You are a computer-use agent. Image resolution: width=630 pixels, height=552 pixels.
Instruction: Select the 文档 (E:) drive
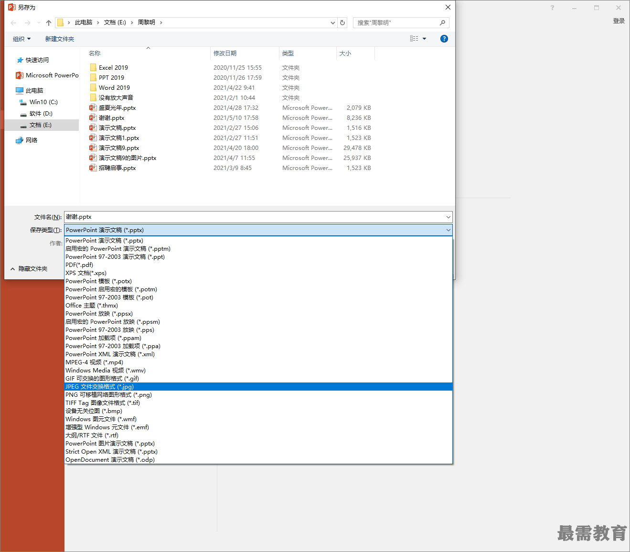(x=42, y=125)
